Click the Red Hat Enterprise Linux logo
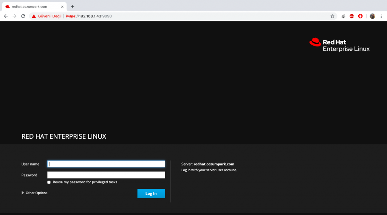This screenshot has height=215, width=387. (x=339, y=45)
